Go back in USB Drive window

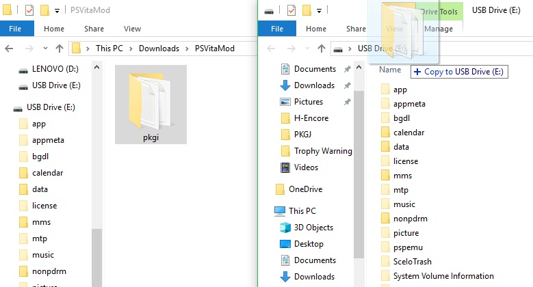[271, 49]
